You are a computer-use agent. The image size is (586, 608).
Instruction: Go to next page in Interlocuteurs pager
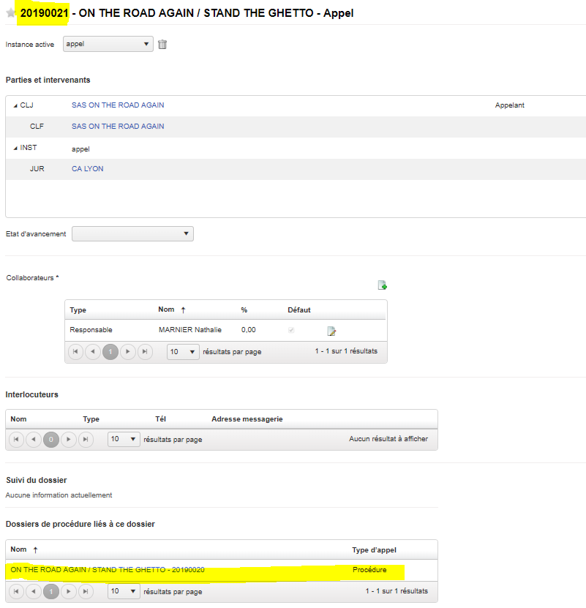pos(69,439)
